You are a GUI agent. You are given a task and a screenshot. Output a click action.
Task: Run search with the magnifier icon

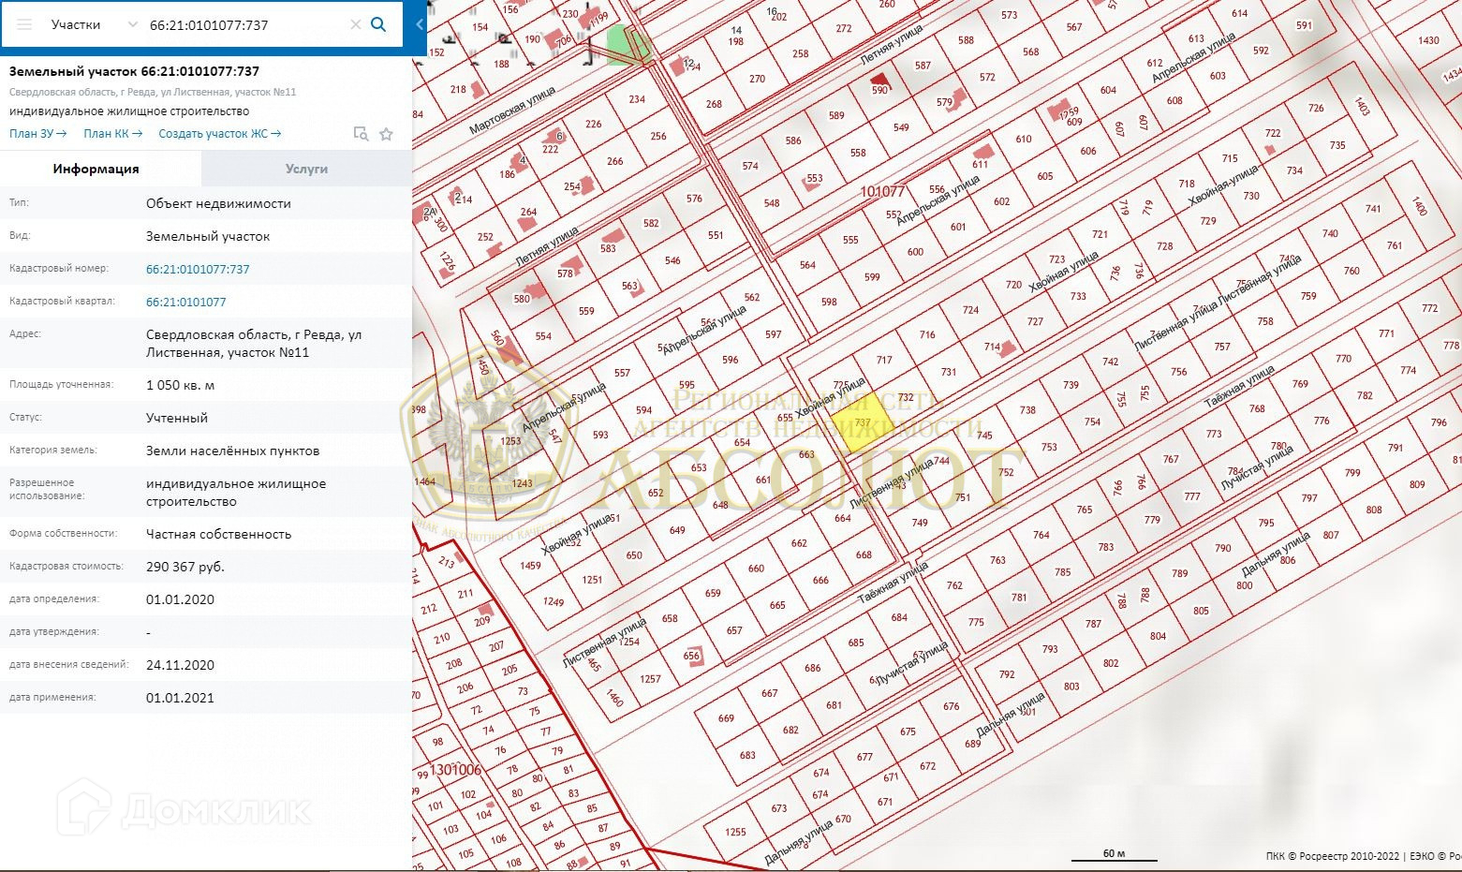[378, 24]
